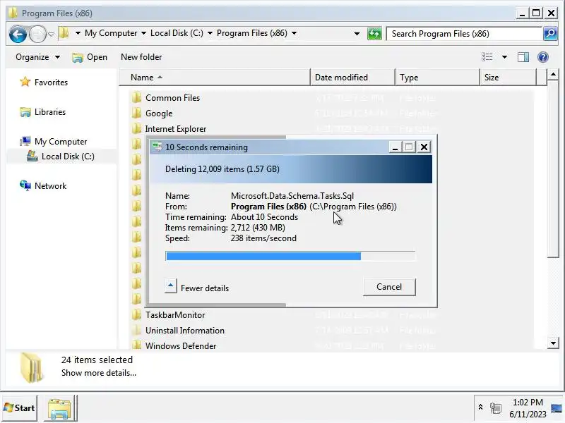Change view with the view icon
565x423 pixels.
[x=487, y=57]
